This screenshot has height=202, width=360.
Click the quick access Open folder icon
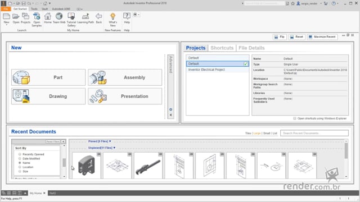(18, 3)
